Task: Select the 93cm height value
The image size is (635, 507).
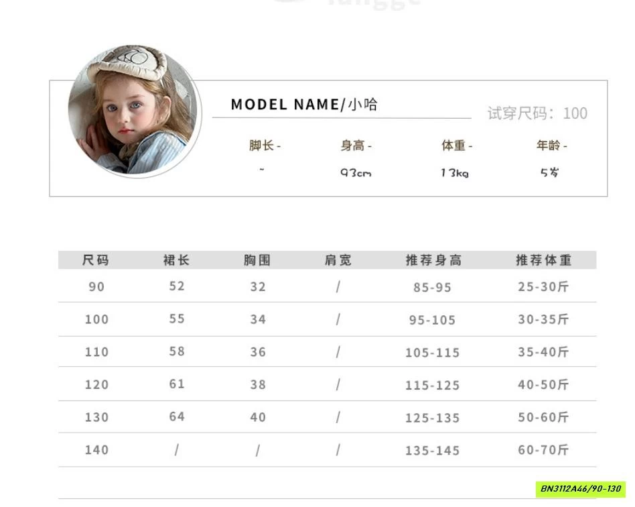Action: [x=355, y=173]
